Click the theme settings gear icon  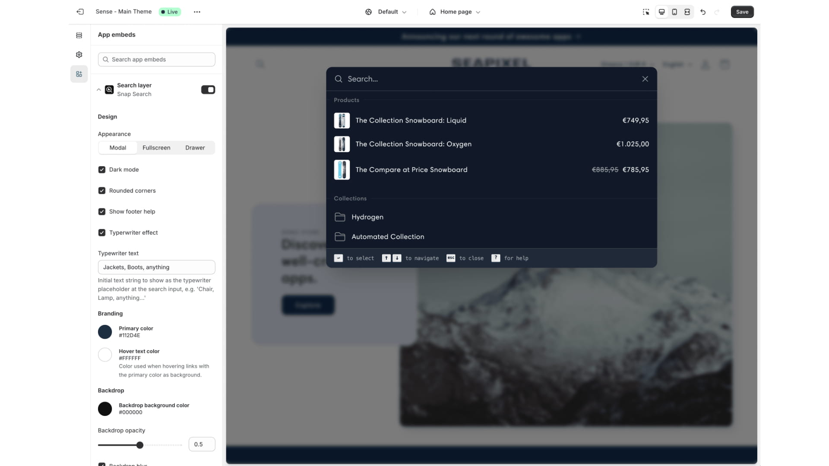tap(78, 55)
